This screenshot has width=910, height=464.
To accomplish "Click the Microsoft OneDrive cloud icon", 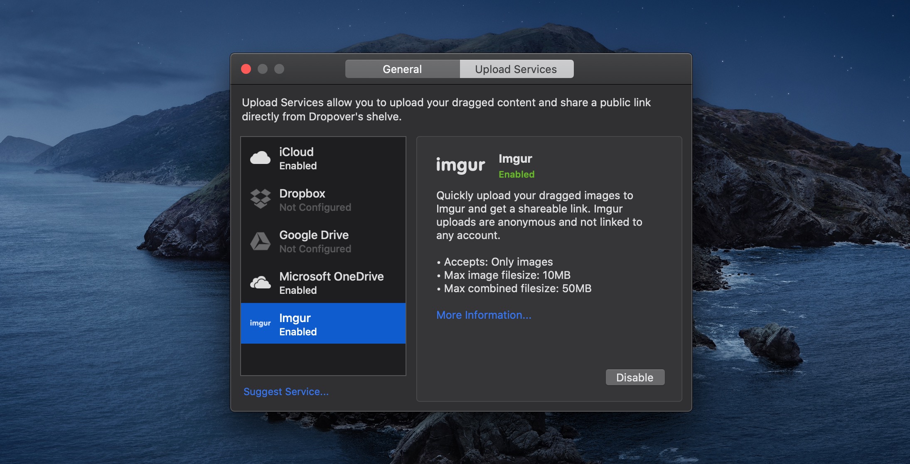I will (260, 283).
